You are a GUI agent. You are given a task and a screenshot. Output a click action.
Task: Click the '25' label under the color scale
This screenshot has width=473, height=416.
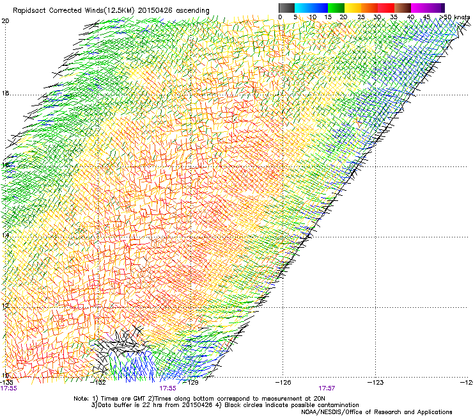coord(361,17)
